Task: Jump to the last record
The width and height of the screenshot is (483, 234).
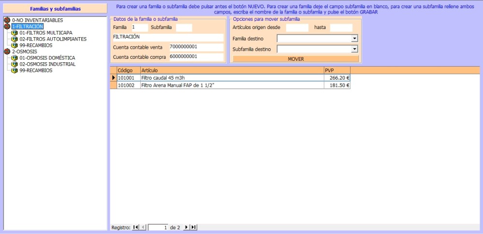Action: pyautogui.click(x=194, y=227)
